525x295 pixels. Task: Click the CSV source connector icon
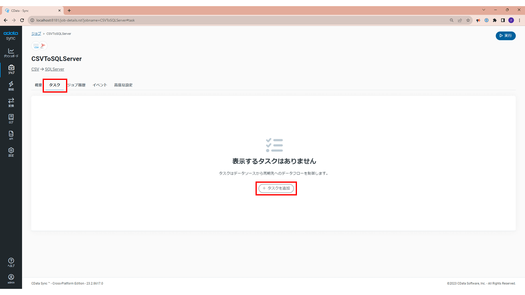(x=36, y=46)
